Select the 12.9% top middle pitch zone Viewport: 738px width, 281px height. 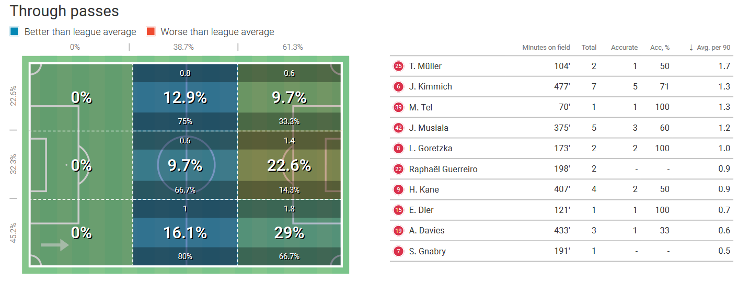pos(185,97)
